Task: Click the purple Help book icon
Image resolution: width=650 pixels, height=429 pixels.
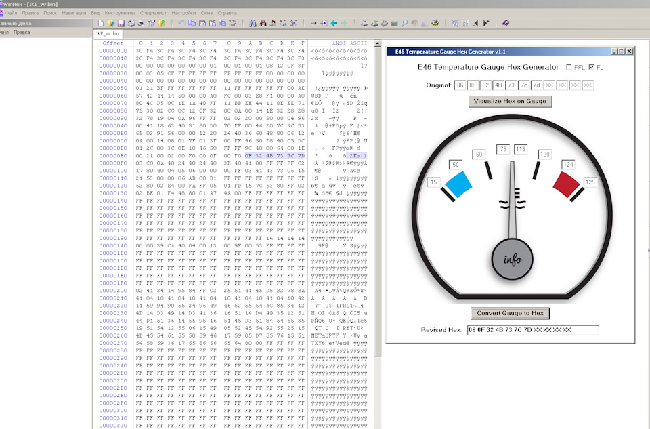Action: pos(505,23)
